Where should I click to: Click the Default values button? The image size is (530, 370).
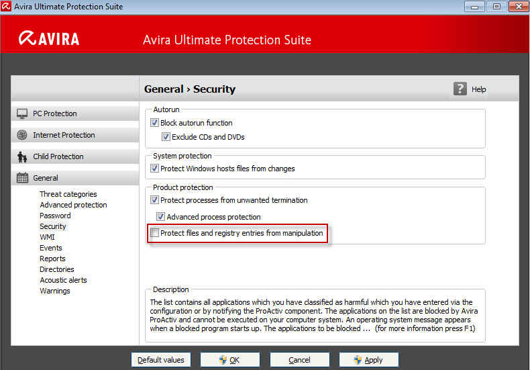161,360
